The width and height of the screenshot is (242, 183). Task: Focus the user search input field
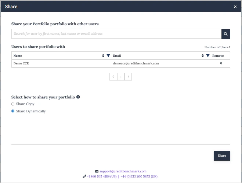tap(116, 34)
